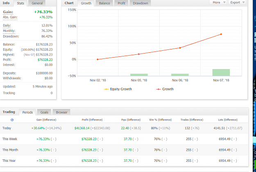Screen dimensions: 256x172
Task: Click the Deposits value $100000.00
Action: tap(44, 73)
